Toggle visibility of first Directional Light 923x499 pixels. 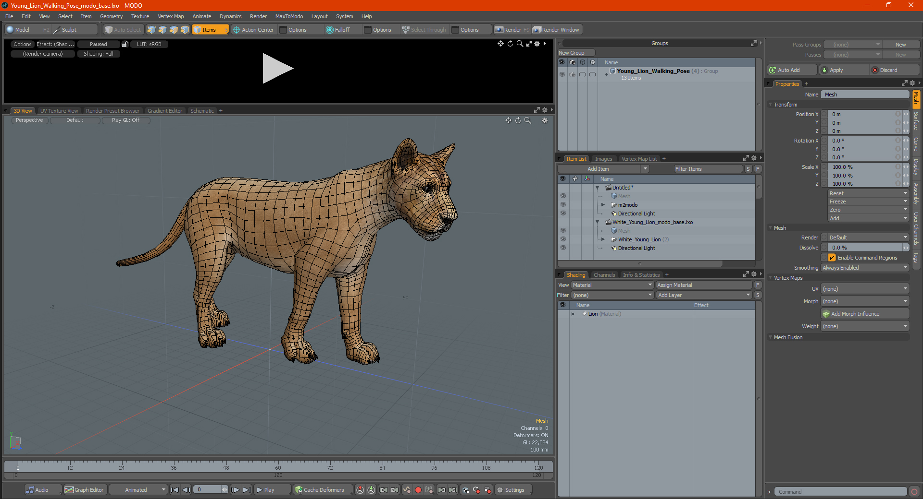point(562,214)
